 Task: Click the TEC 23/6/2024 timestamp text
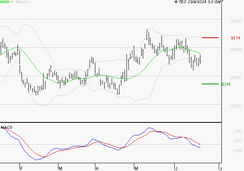[x=199, y=2]
